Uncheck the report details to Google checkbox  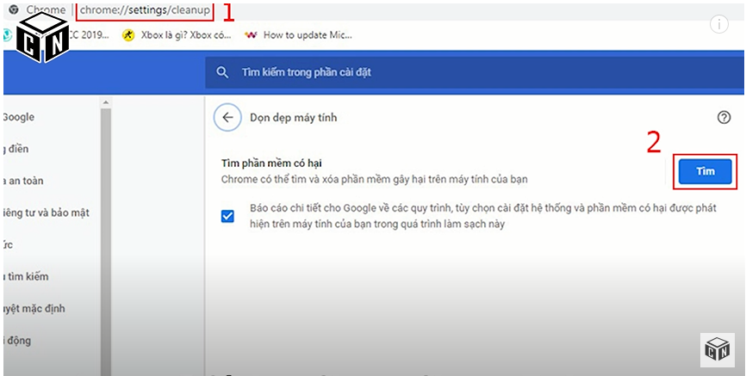(x=228, y=216)
